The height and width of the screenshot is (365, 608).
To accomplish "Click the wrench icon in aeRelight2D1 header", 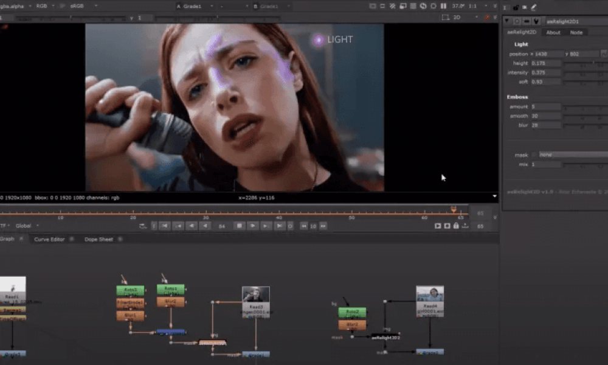I will 536,21.
